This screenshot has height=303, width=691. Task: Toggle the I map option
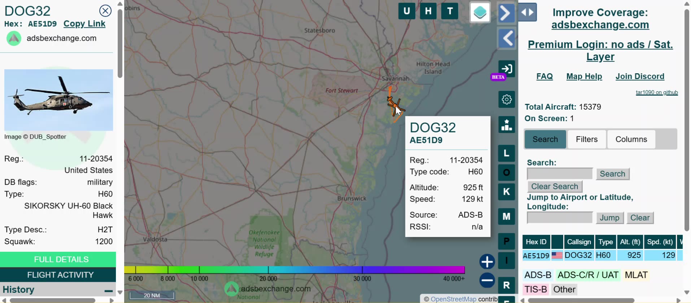click(x=507, y=260)
